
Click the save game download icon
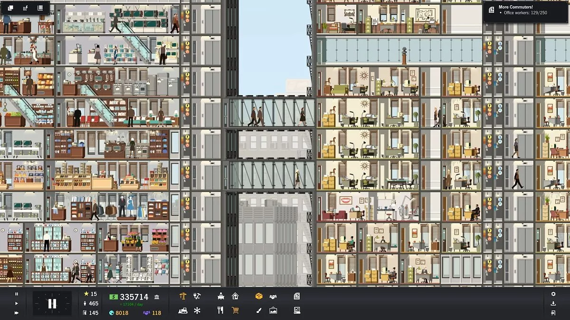tap(553, 303)
